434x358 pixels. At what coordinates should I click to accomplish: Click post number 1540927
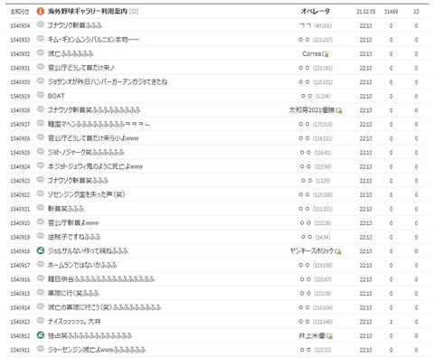coord(20,125)
